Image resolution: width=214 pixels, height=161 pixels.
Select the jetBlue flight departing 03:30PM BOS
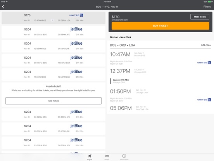53,143
